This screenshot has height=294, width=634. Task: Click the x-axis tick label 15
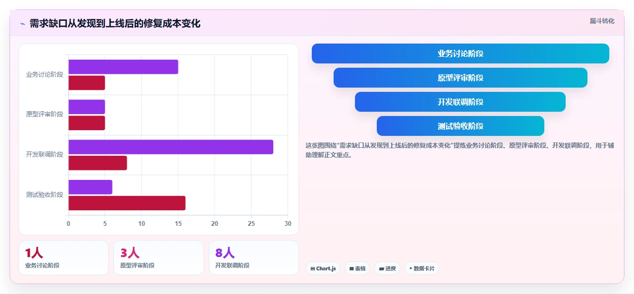178,223
